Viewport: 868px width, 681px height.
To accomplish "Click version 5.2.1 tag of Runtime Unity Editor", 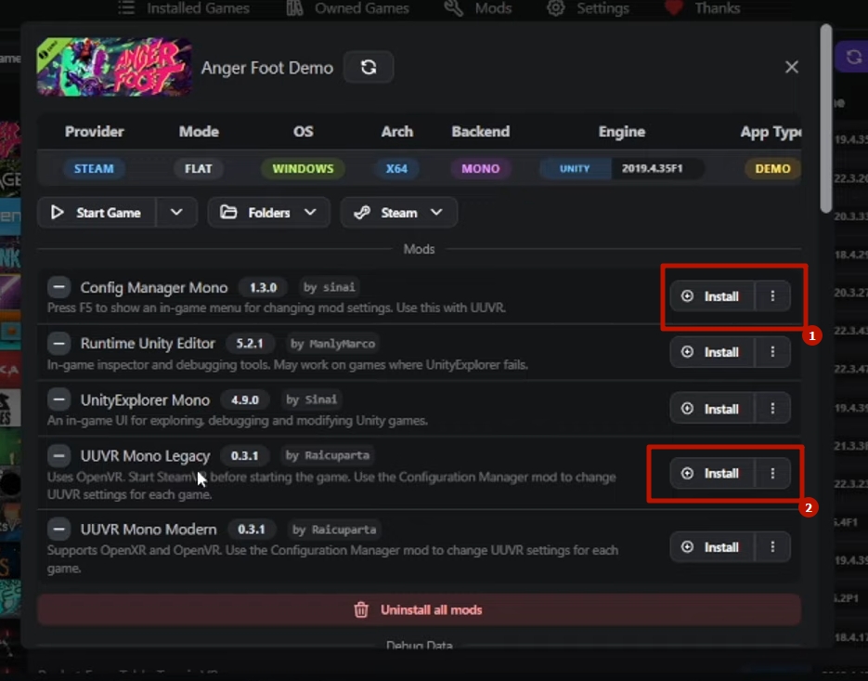I will click(x=250, y=344).
